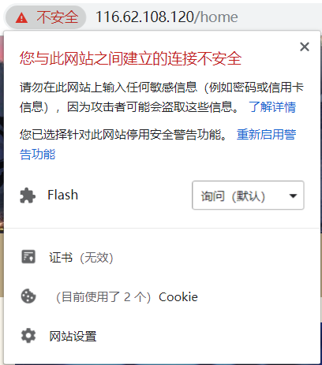This screenshot has height=365, width=322.
Task: Close the site info popup
Action: (305, 47)
